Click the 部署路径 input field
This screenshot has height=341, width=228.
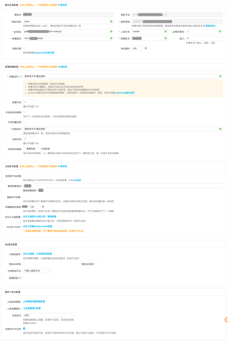point(68,38)
